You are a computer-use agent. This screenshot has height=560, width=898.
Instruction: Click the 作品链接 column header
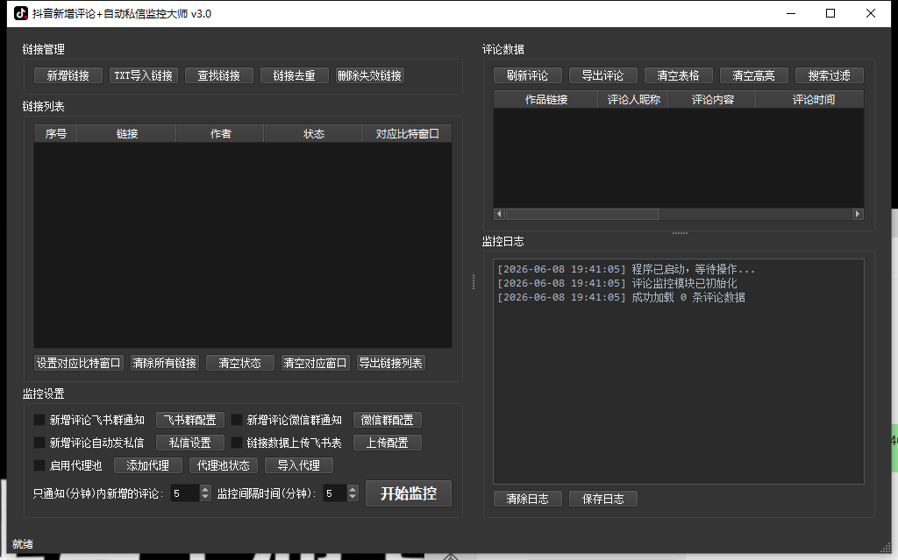coord(545,100)
